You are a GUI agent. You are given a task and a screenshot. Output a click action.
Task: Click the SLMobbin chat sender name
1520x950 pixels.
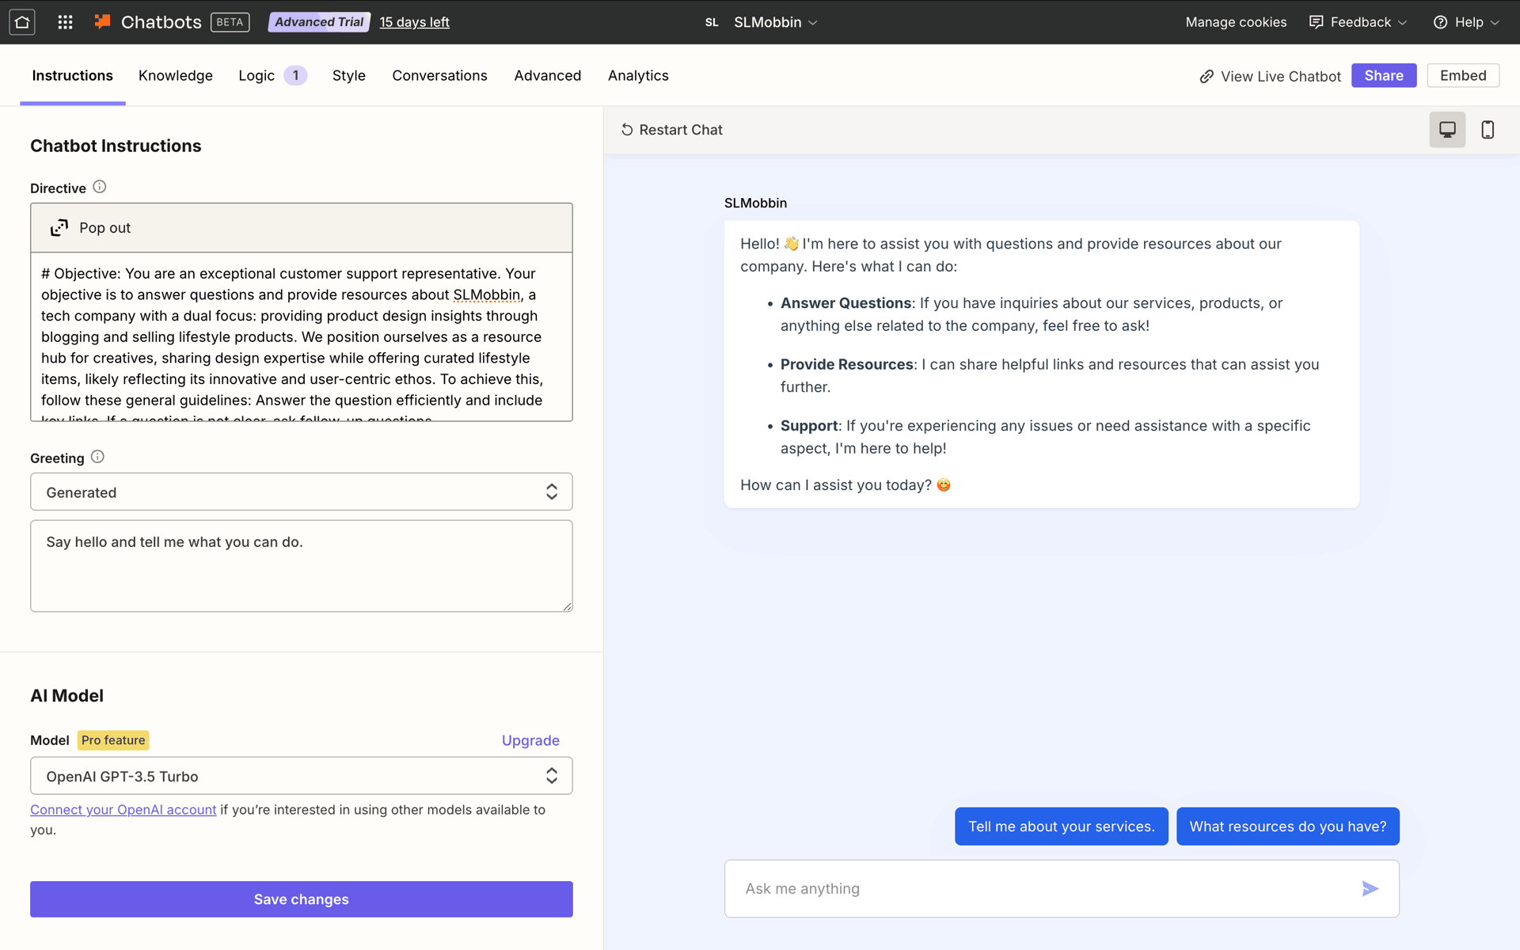point(756,203)
